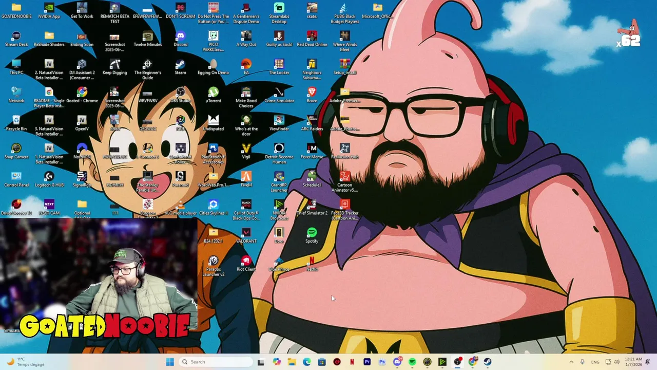
Task: Open the Twelve Minutes desktop shortcut
Action: coord(148,39)
